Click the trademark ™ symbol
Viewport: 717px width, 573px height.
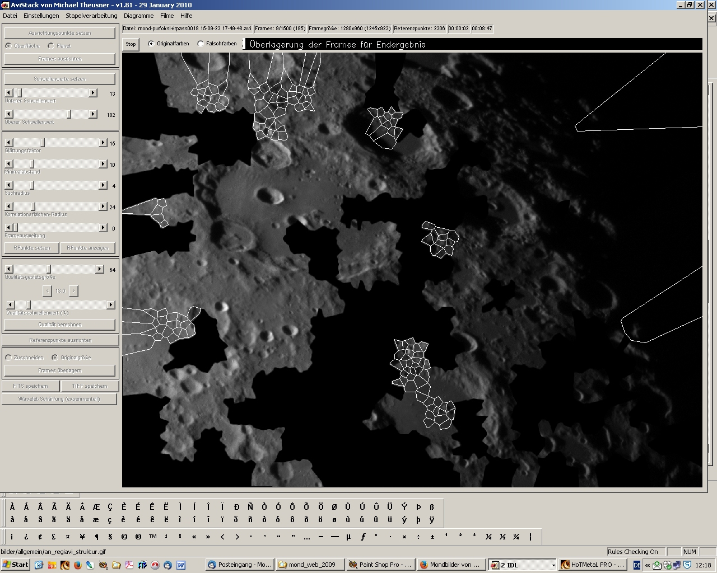click(152, 537)
